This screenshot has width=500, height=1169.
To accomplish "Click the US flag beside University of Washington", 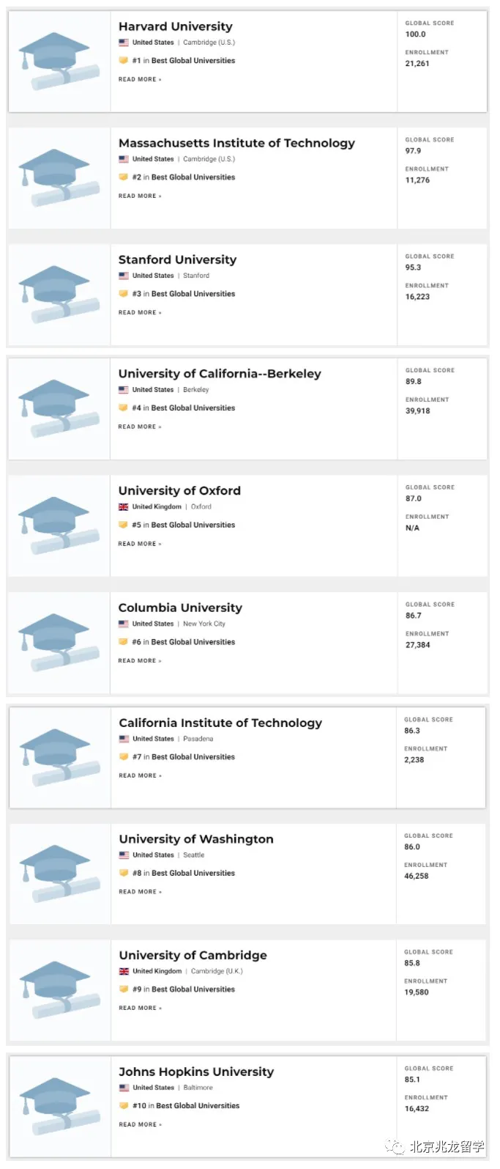I will click(122, 855).
